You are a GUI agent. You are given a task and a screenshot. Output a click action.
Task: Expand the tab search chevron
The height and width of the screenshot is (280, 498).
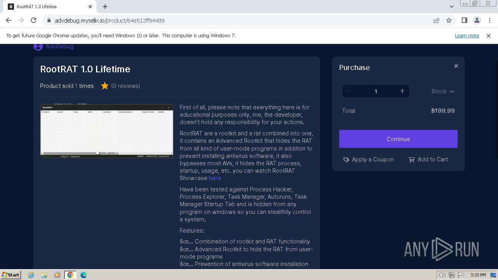(451, 7)
